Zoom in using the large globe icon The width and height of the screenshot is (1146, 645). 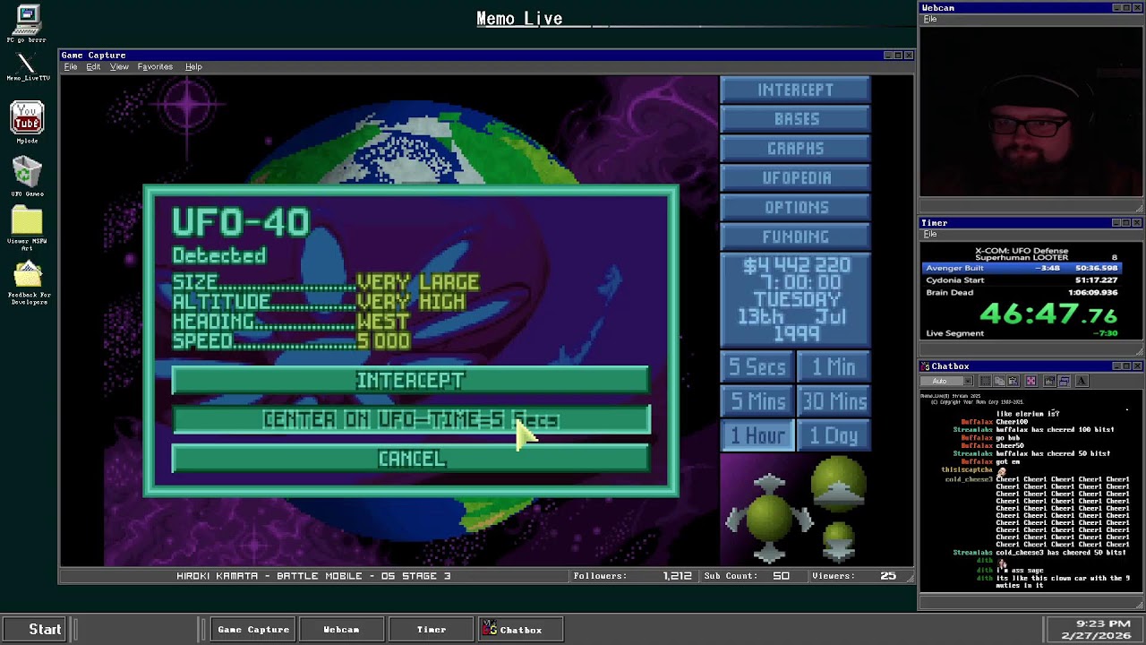839,486
